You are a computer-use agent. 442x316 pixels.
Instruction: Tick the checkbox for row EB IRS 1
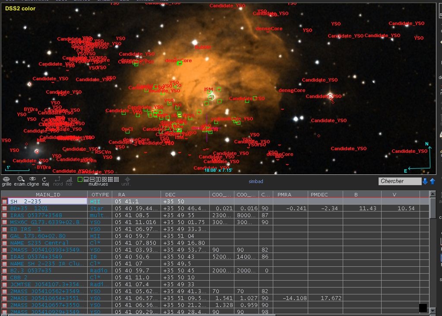tap(4, 229)
